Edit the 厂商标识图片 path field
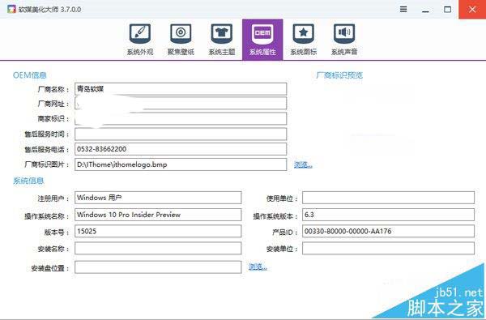This screenshot has height=320, width=486. click(181, 164)
